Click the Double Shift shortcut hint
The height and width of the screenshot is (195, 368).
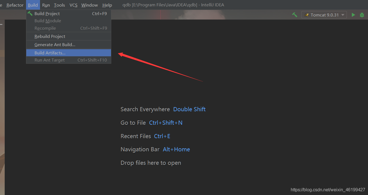189,109
